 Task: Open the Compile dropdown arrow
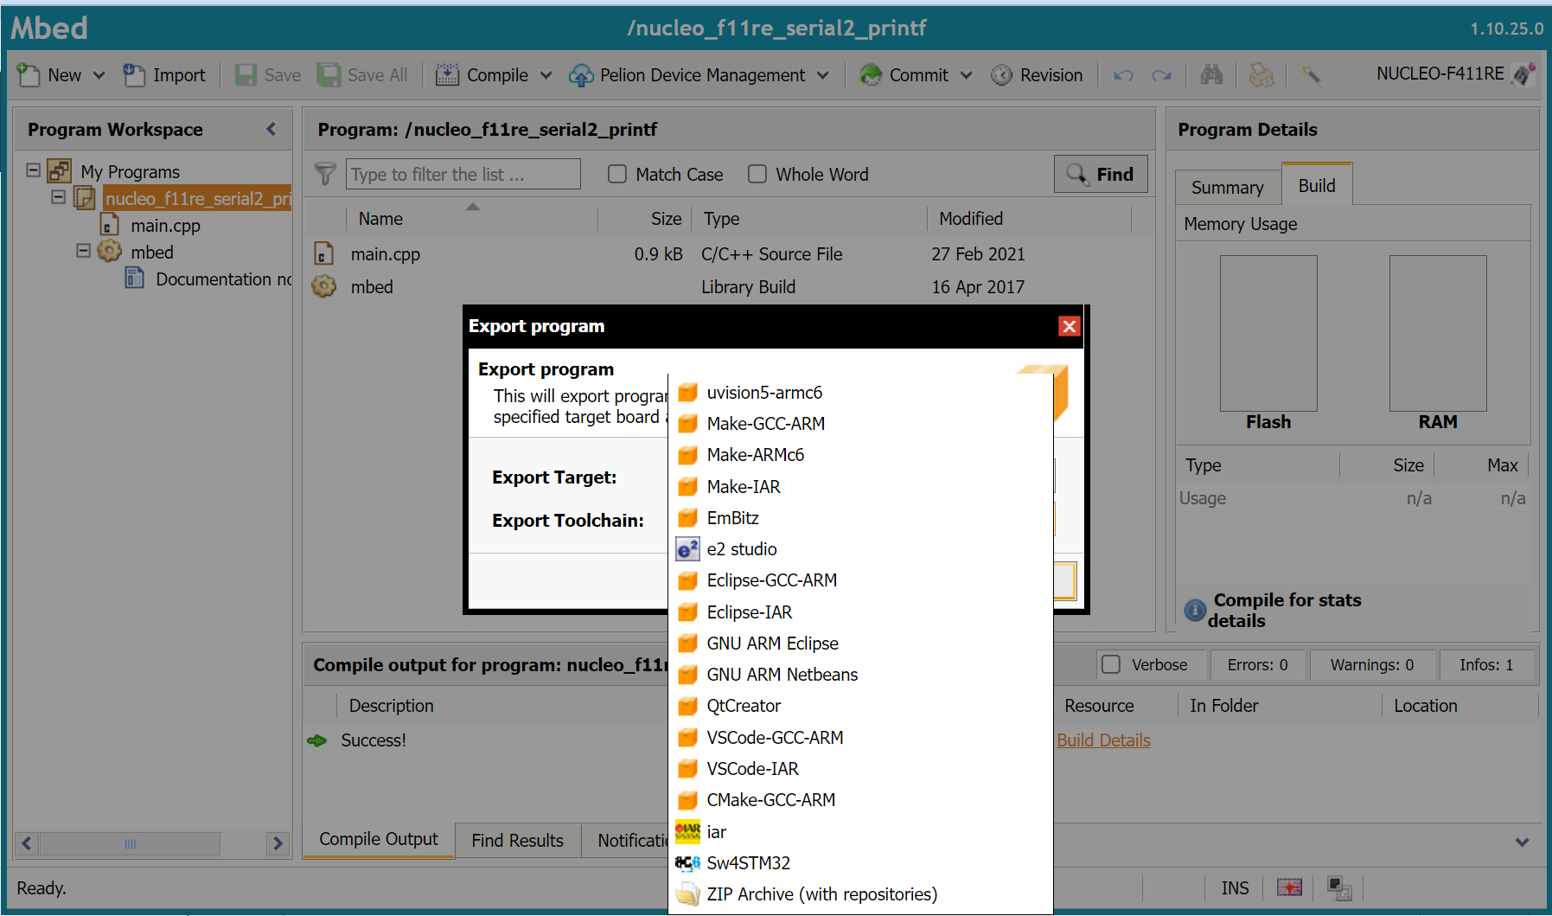(546, 75)
